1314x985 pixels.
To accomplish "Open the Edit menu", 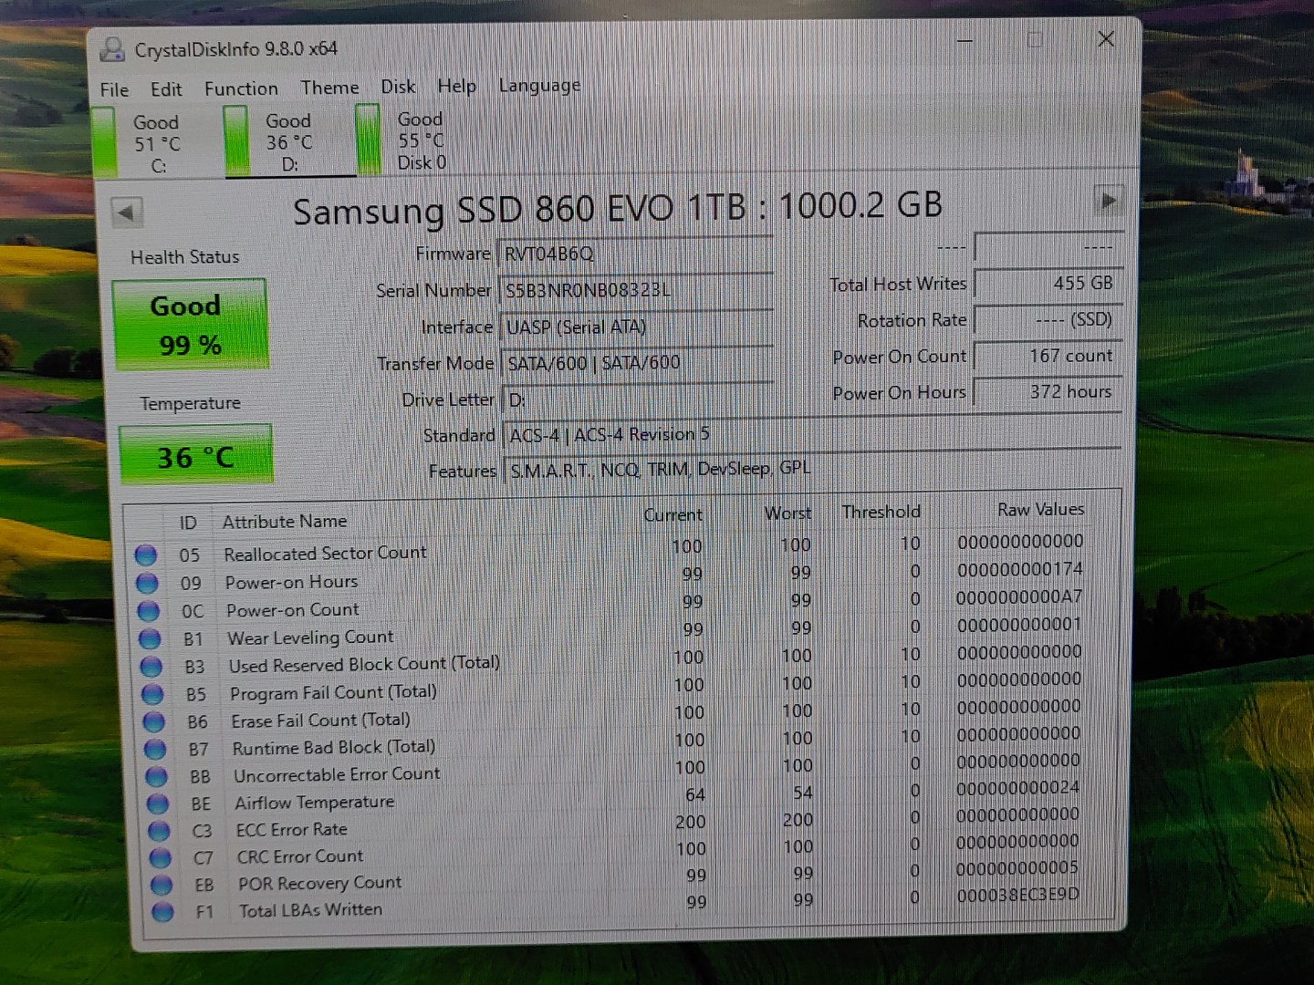I will (166, 89).
